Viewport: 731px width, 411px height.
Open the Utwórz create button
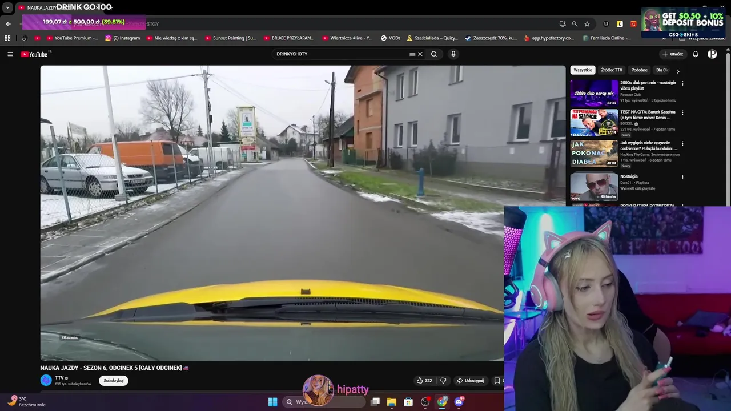click(x=672, y=54)
